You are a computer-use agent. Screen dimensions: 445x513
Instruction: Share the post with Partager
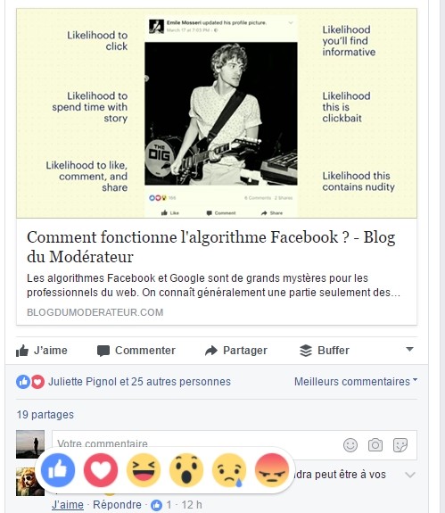[235, 351]
